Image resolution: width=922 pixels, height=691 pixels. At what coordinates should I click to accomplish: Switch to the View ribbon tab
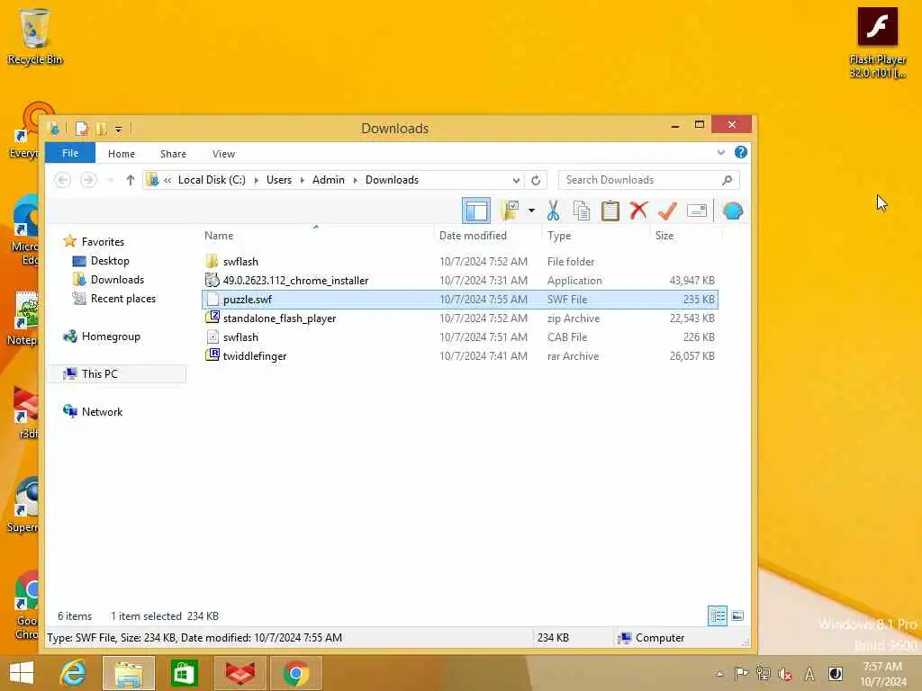[x=223, y=153]
